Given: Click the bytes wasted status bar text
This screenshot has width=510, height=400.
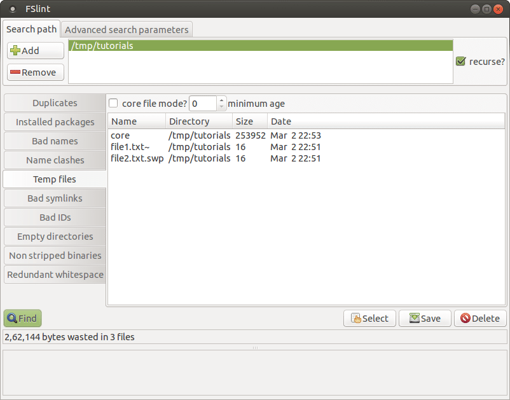Looking at the screenshot, I should [x=69, y=337].
